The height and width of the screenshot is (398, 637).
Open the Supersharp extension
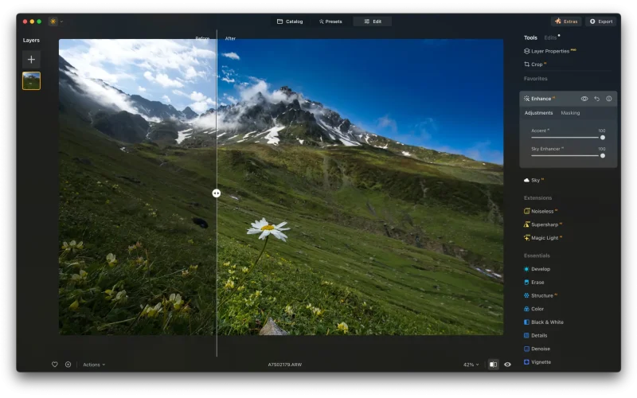tap(545, 224)
